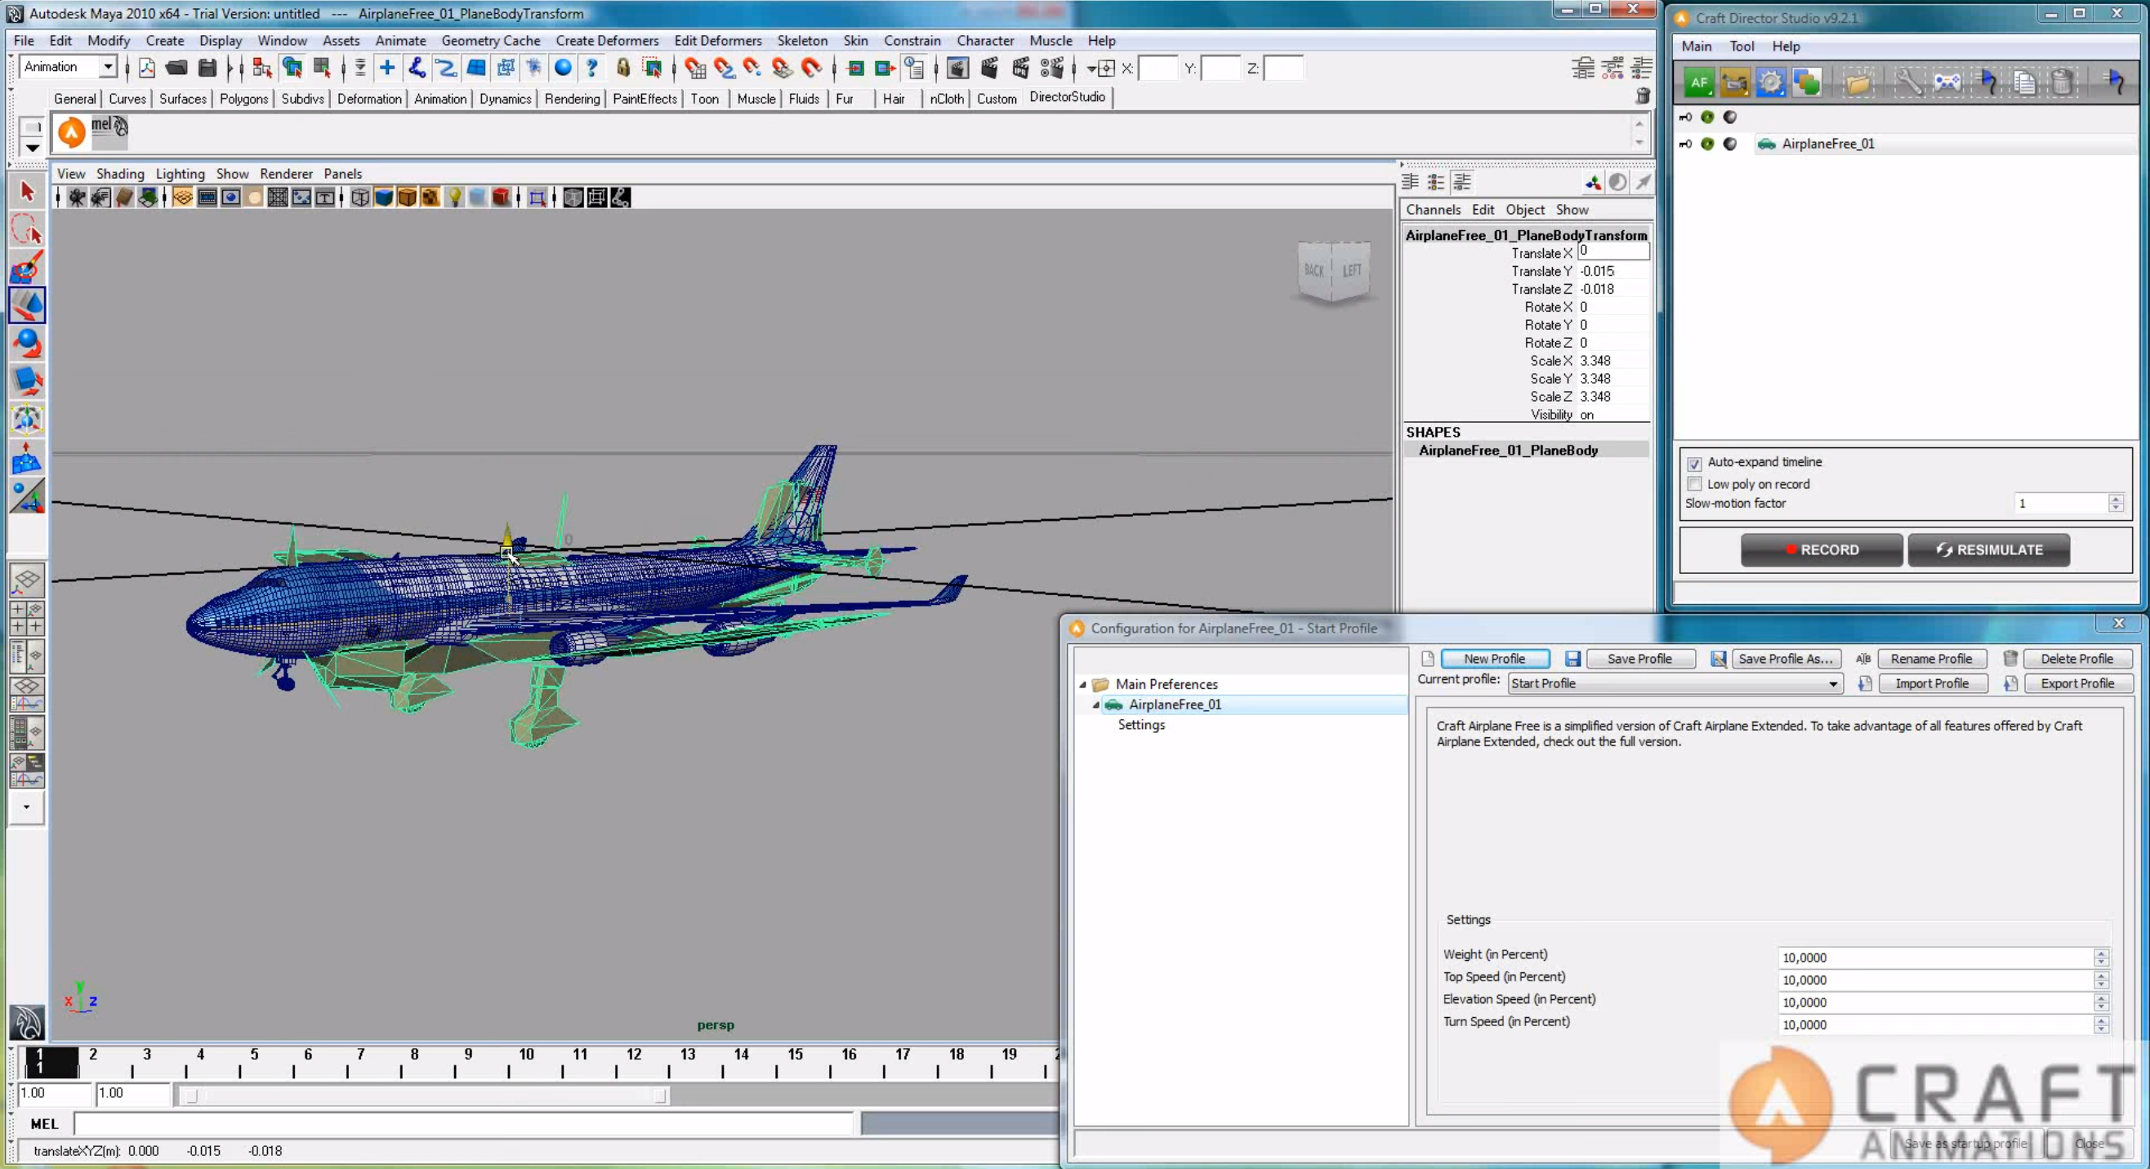Screen dimensions: 2150x1169
Task: Select the AF airplane preset icon
Action: (1699, 83)
